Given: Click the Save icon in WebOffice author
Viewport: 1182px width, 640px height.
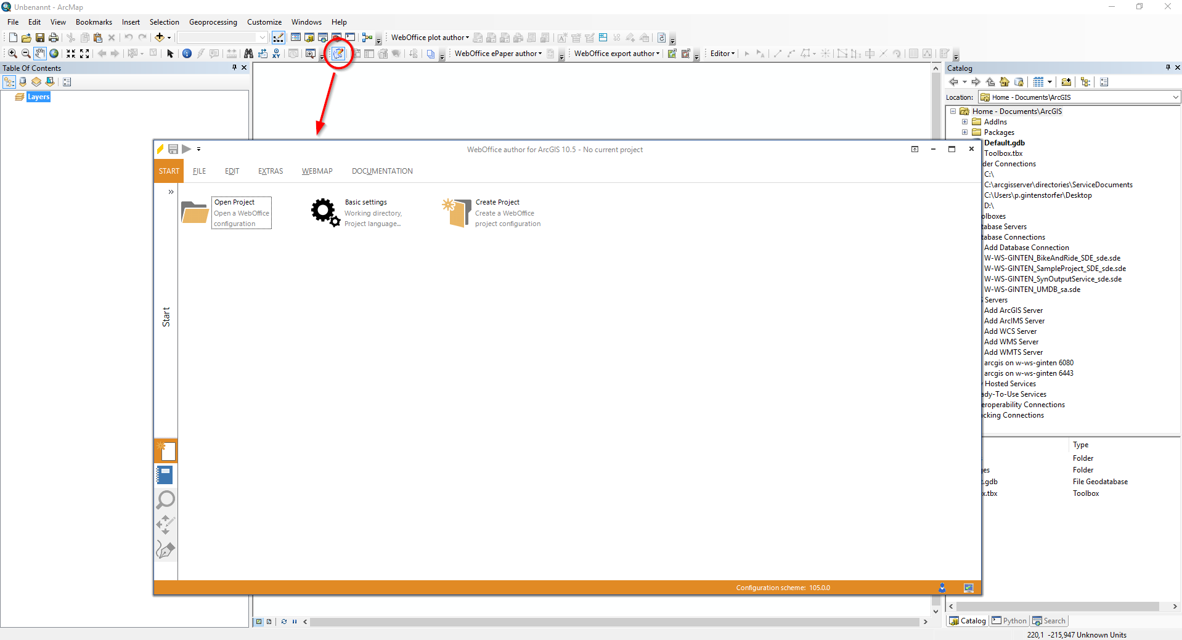Looking at the screenshot, I should (173, 149).
